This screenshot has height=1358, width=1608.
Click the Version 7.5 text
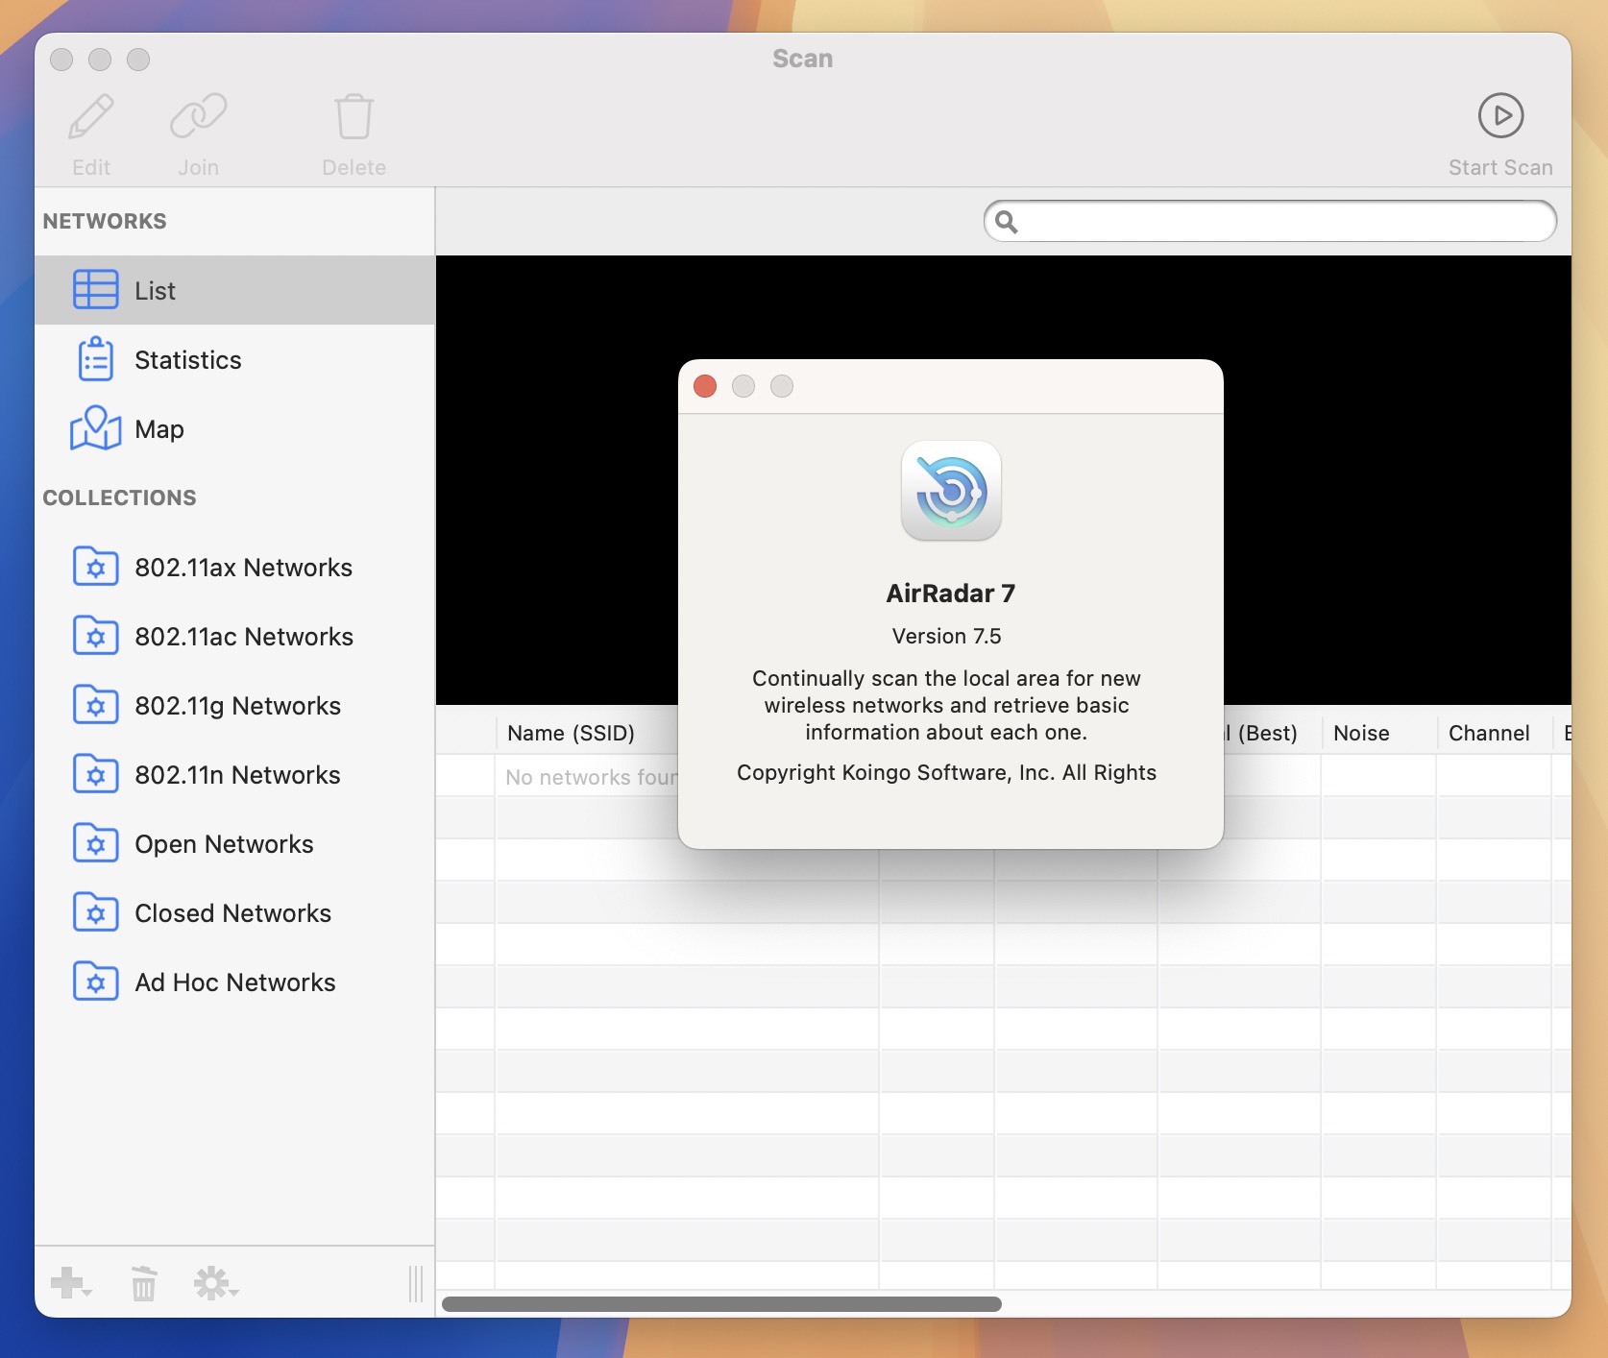point(946,636)
